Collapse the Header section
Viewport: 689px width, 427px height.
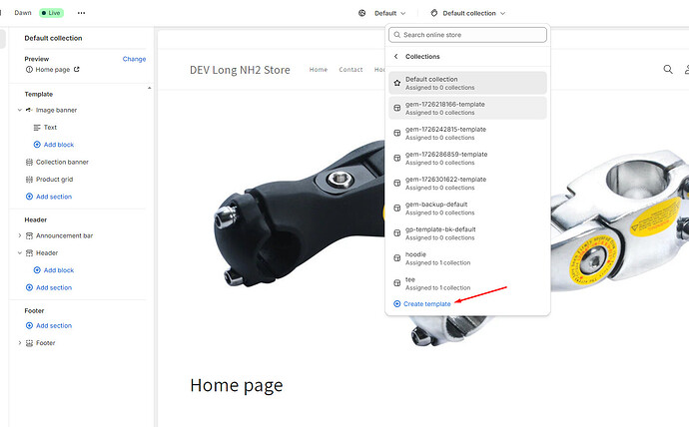(x=19, y=252)
